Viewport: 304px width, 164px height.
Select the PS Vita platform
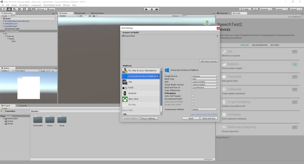click(x=141, y=105)
